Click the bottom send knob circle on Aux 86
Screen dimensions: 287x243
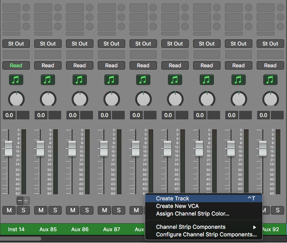(90, 27)
